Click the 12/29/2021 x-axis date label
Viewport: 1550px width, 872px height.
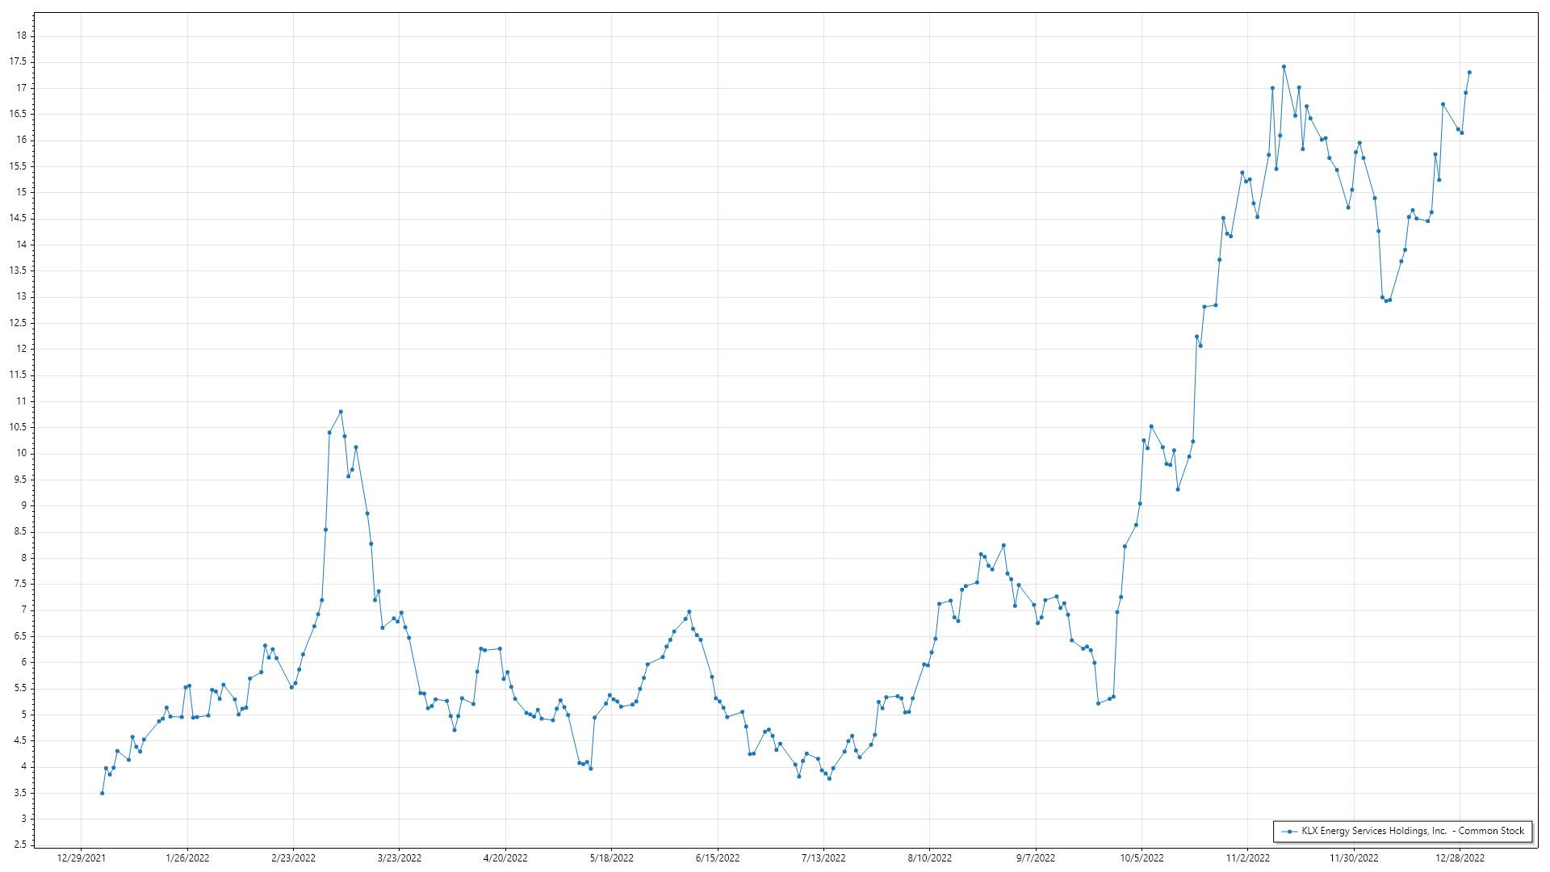(x=81, y=858)
